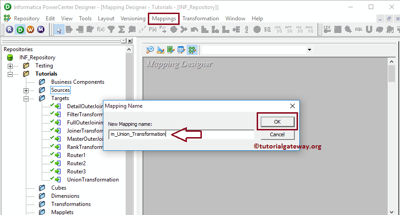Choose the MQ SQ toolbar icon
Image resolution: width=400 pixels, height=215 pixels.
pyautogui.click(x=299, y=29)
